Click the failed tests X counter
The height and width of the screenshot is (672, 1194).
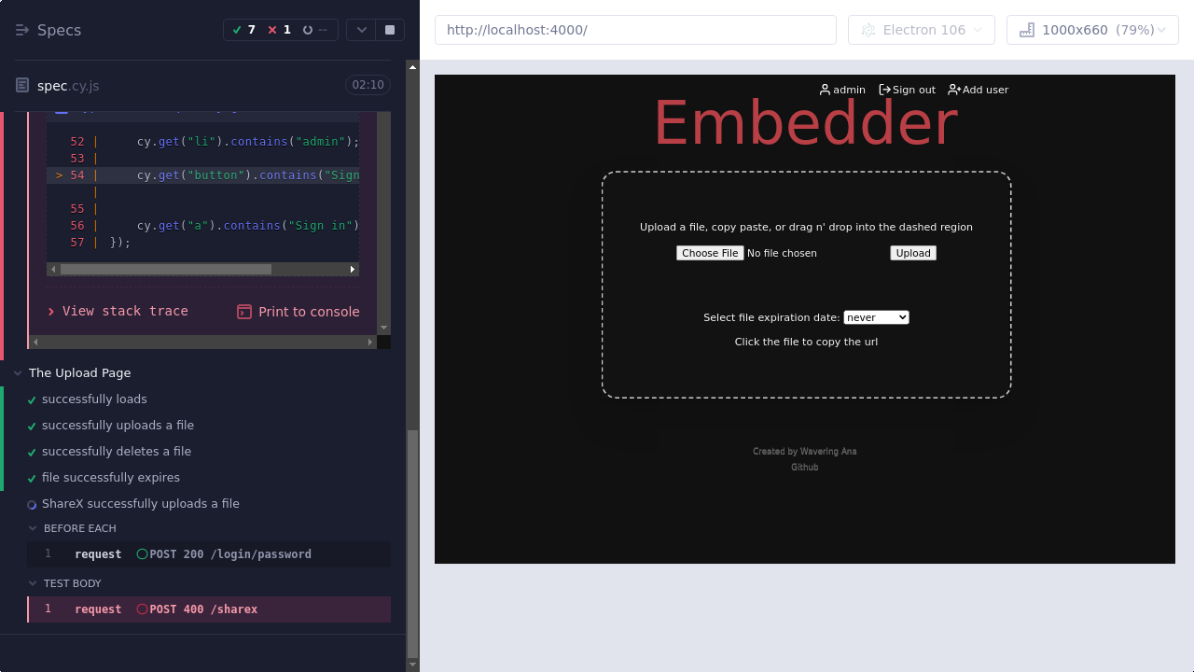[279, 30]
